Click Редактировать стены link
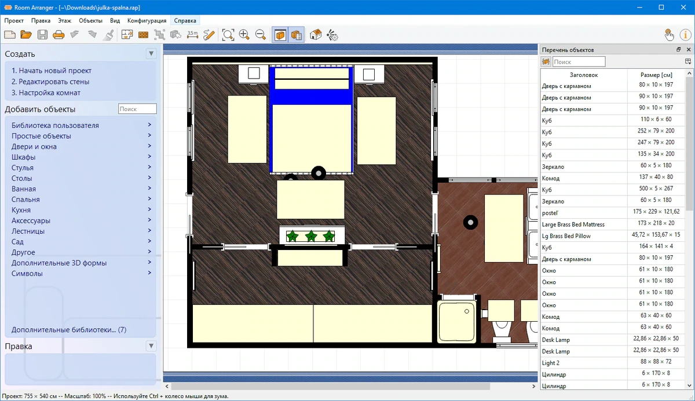The width and height of the screenshot is (695, 401). tap(50, 82)
